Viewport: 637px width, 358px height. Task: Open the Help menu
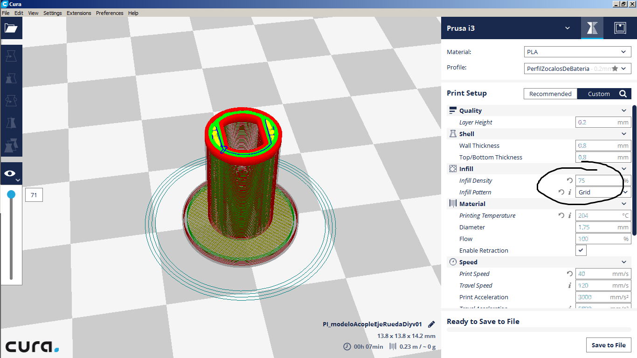click(133, 13)
